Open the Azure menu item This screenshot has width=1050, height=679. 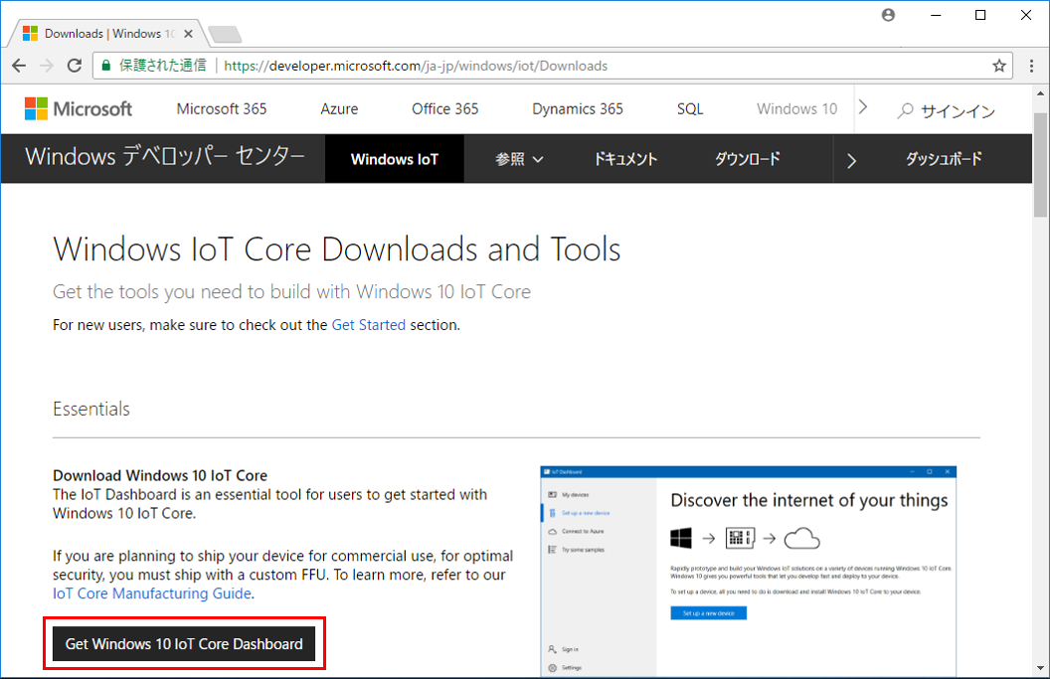(339, 108)
